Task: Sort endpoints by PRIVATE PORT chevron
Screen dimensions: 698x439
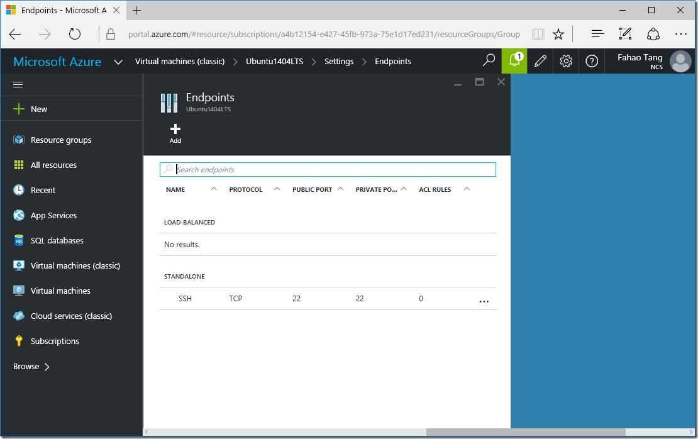Action: [404, 189]
